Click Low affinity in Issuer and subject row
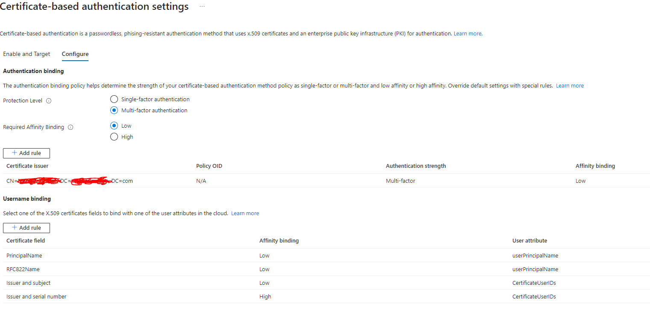650x313 pixels. tap(264, 283)
